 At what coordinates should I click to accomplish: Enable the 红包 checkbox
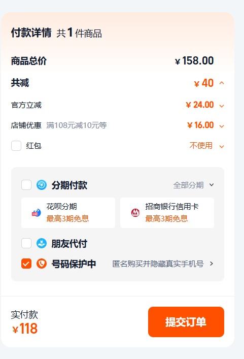tap(16, 146)
